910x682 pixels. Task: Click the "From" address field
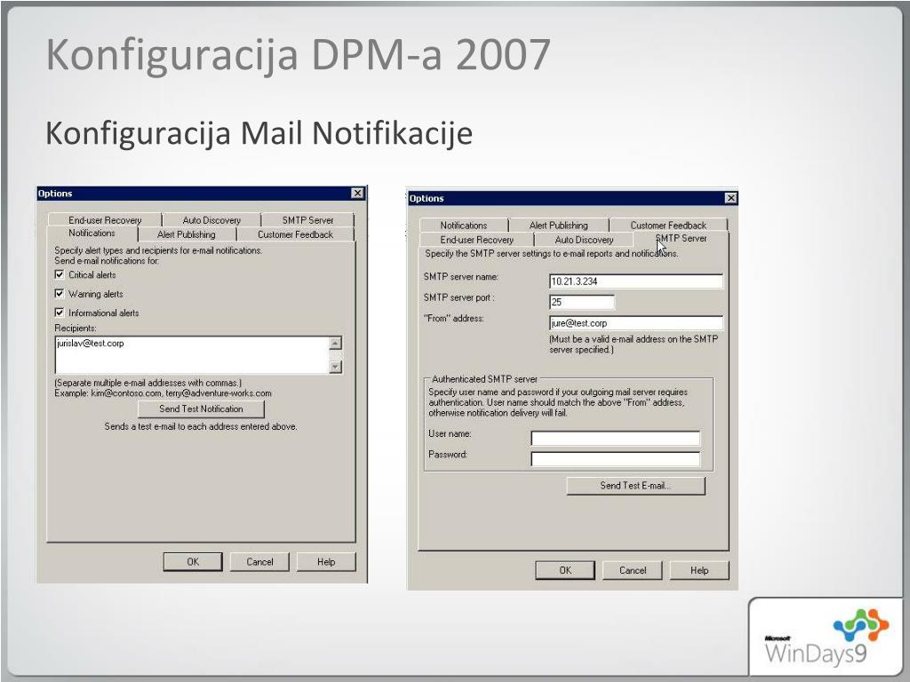pos(636,323)
